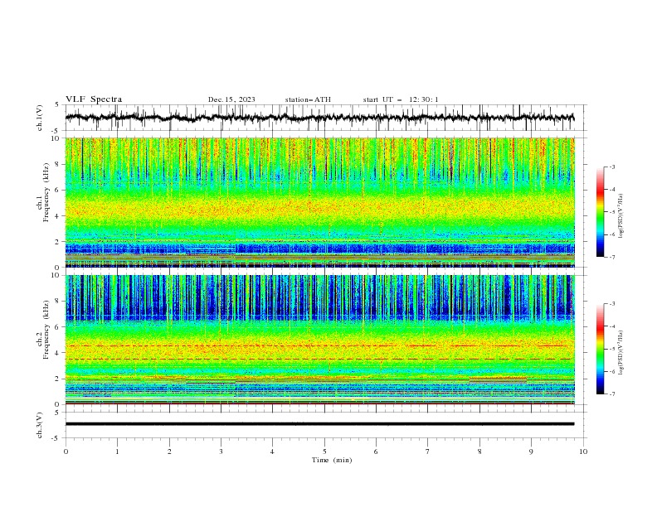Screen dimensions: 657x507
Task: Click the 'VLF Spectra' title text
Action: click(94, 99)
